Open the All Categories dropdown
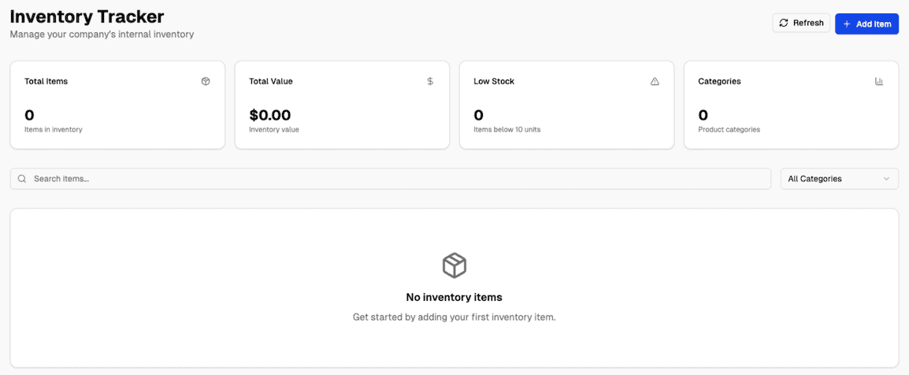The width and height of the screenshot is (909, 375). (x=839, y=179)
